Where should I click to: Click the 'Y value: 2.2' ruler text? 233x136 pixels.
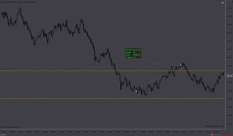coord(130,57)
